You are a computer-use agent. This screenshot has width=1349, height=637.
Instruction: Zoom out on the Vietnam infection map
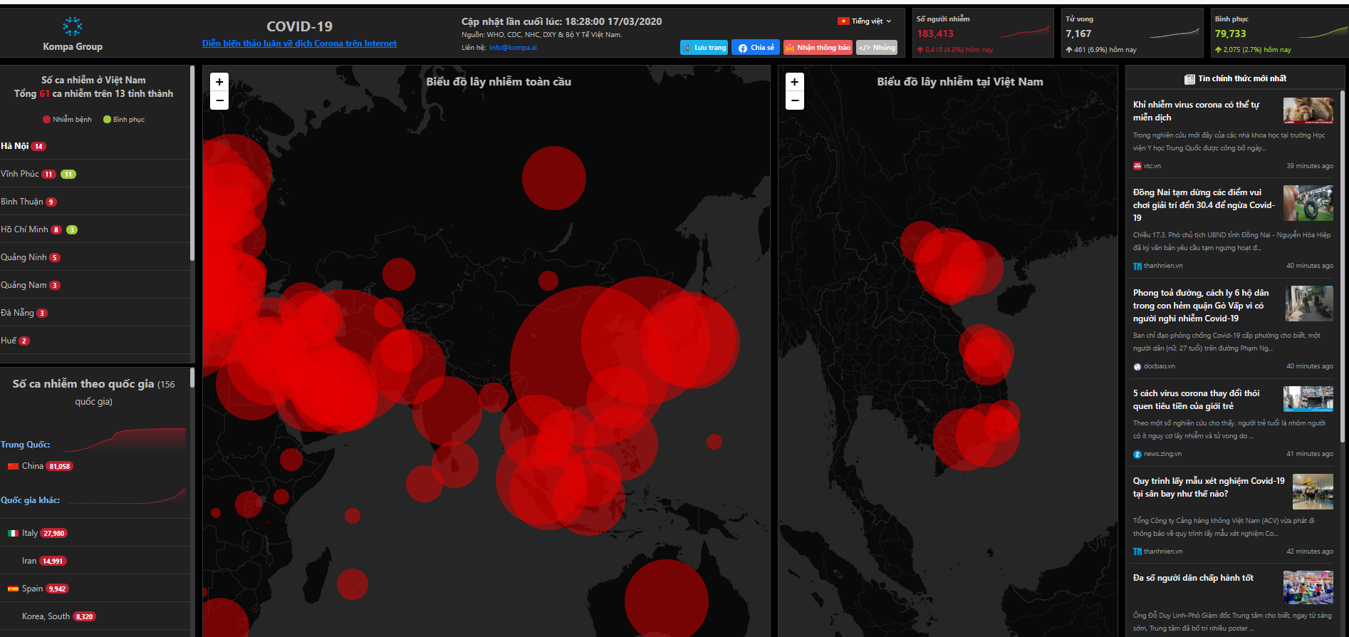[795, 100]
